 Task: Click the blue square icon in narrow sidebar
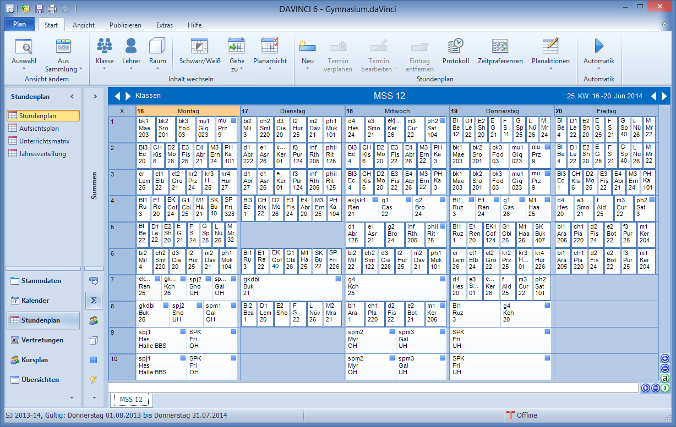[94, 360]
